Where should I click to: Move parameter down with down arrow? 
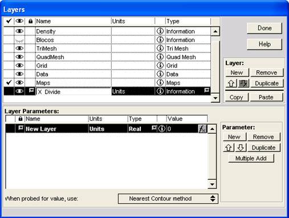click(241, 148)
